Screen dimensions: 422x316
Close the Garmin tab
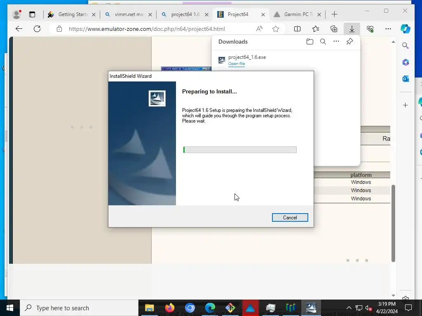point(319,14)
